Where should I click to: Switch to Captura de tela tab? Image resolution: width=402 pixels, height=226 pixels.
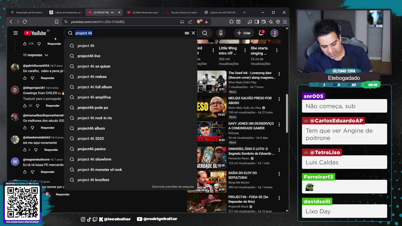[x=221, y=12]
